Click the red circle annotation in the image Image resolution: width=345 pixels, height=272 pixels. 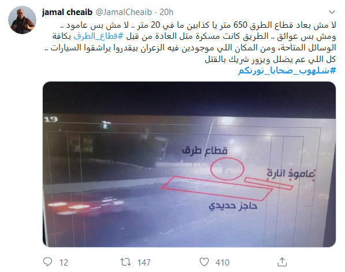click(x=227, y=168)
